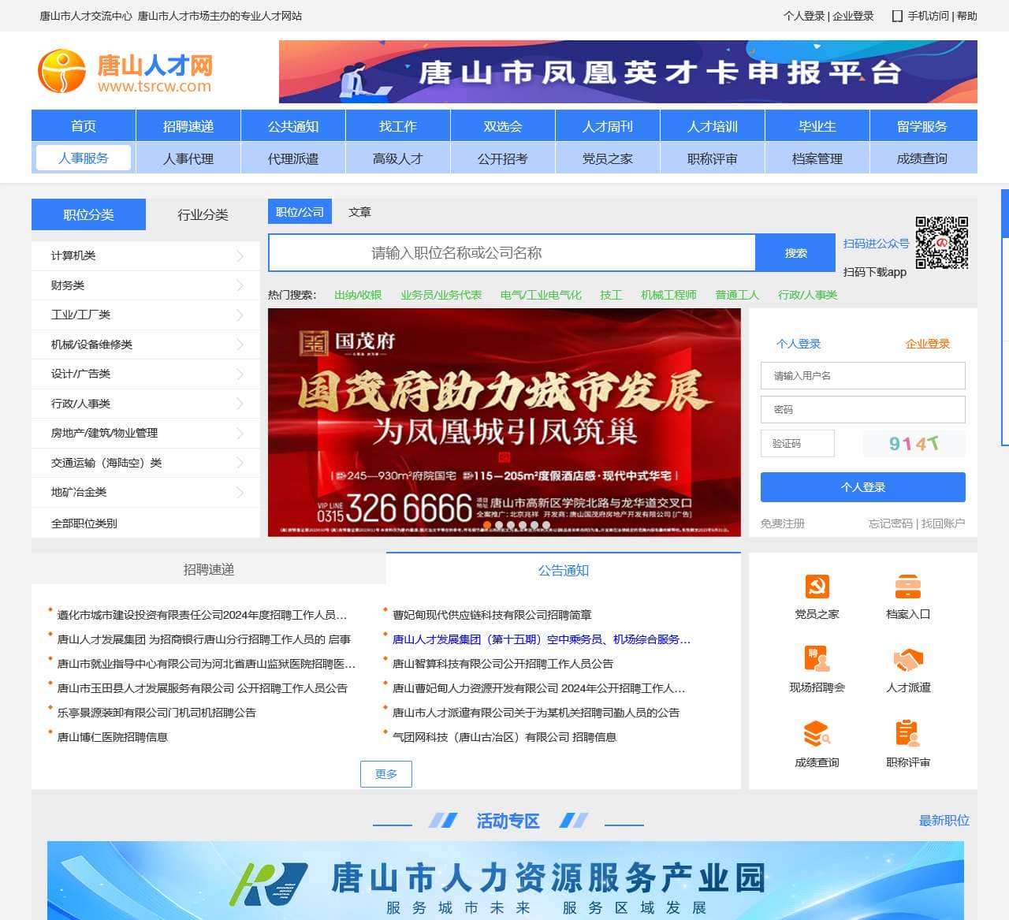Select the 文章 search tab
1009x920 pixels.
(x=359, y=212)
